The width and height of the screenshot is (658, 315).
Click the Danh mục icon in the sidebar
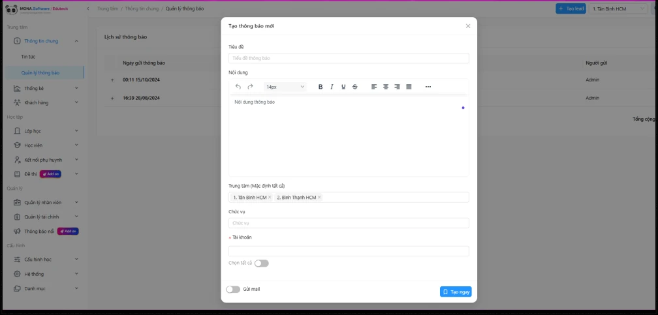point(17,288)
